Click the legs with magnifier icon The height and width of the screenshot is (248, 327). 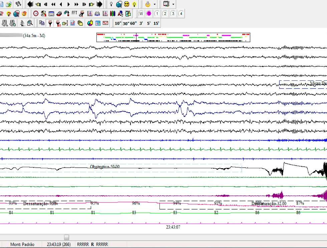13,23
